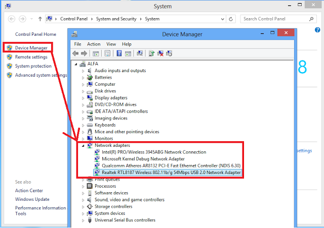Open the Action menu
This screenshot has width=324, height=228.
pyautogui.click(x=94, y=44)
